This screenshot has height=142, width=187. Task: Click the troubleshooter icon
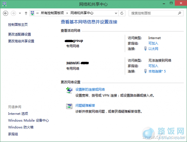[x=69, y=106]
